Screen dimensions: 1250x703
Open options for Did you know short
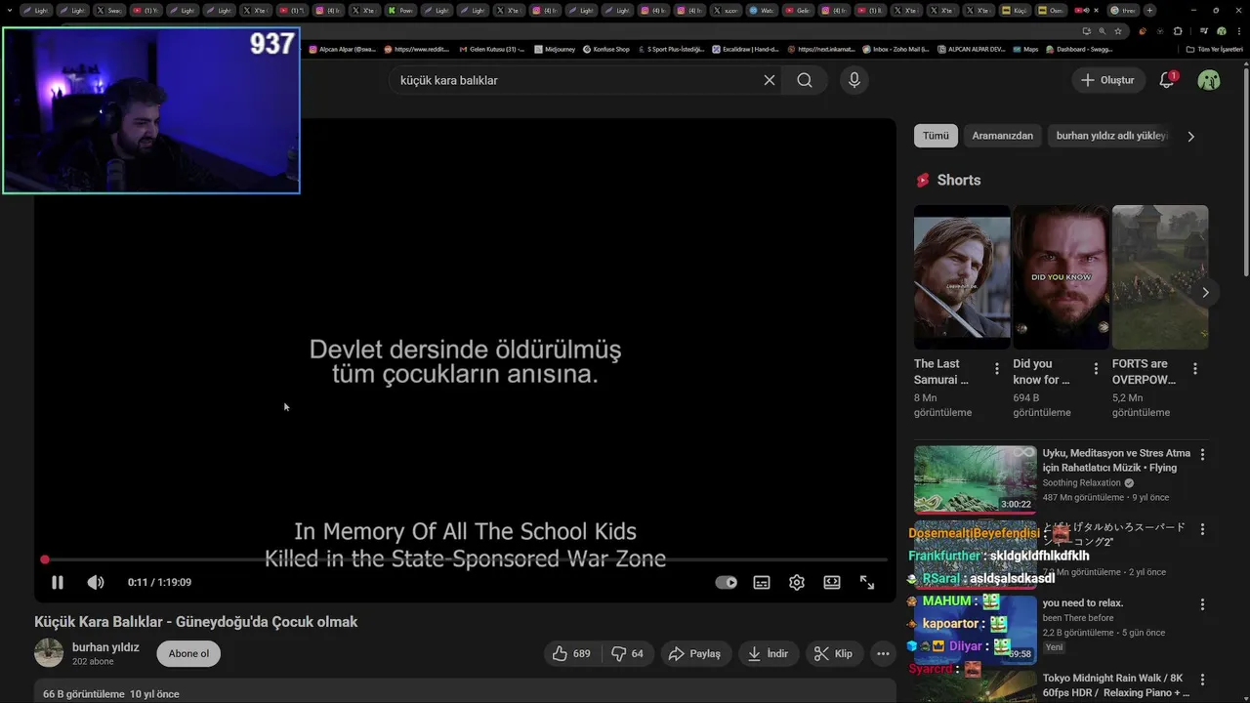pos(1096,369)
